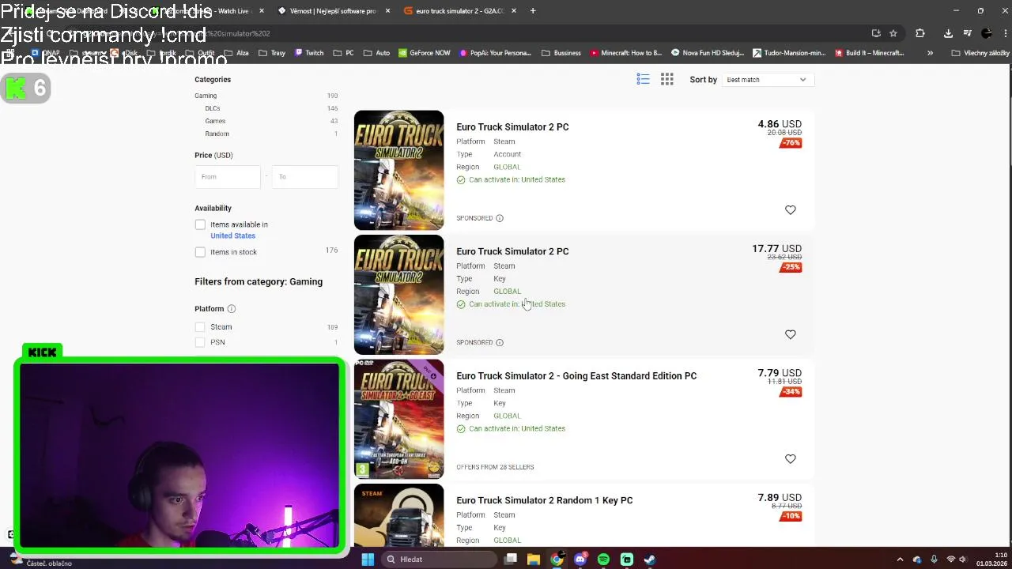Wishlist the Going East Standard Edition offer
Viewport: 1012px width, 569px height.
click(x=790, y=458)
